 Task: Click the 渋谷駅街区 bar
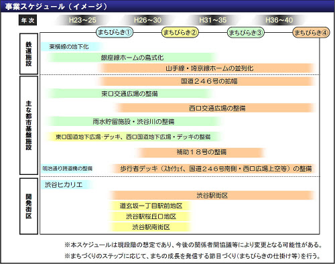213,196
